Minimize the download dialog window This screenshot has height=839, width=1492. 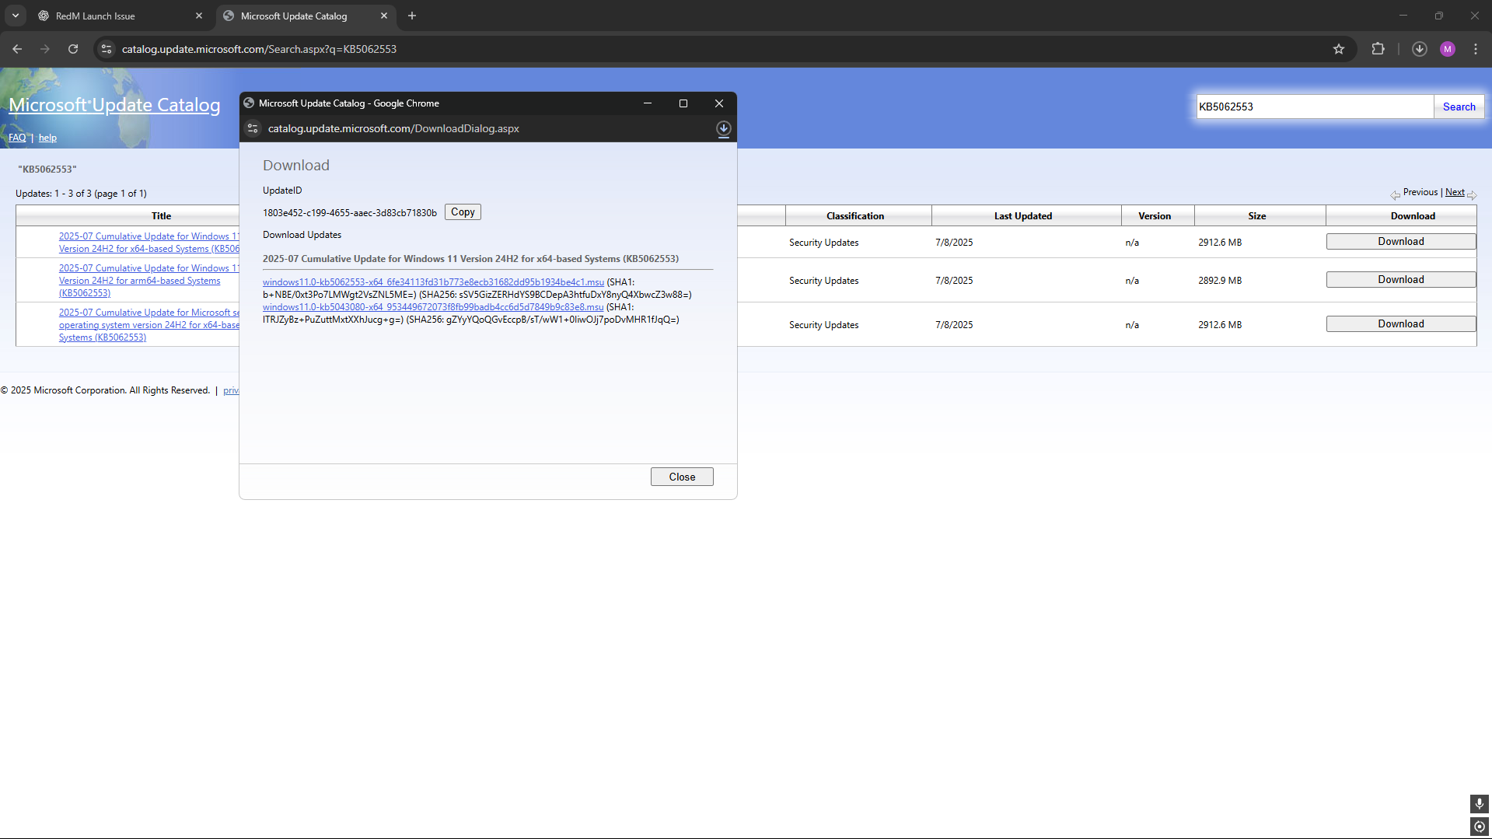(x=647, y=103)
